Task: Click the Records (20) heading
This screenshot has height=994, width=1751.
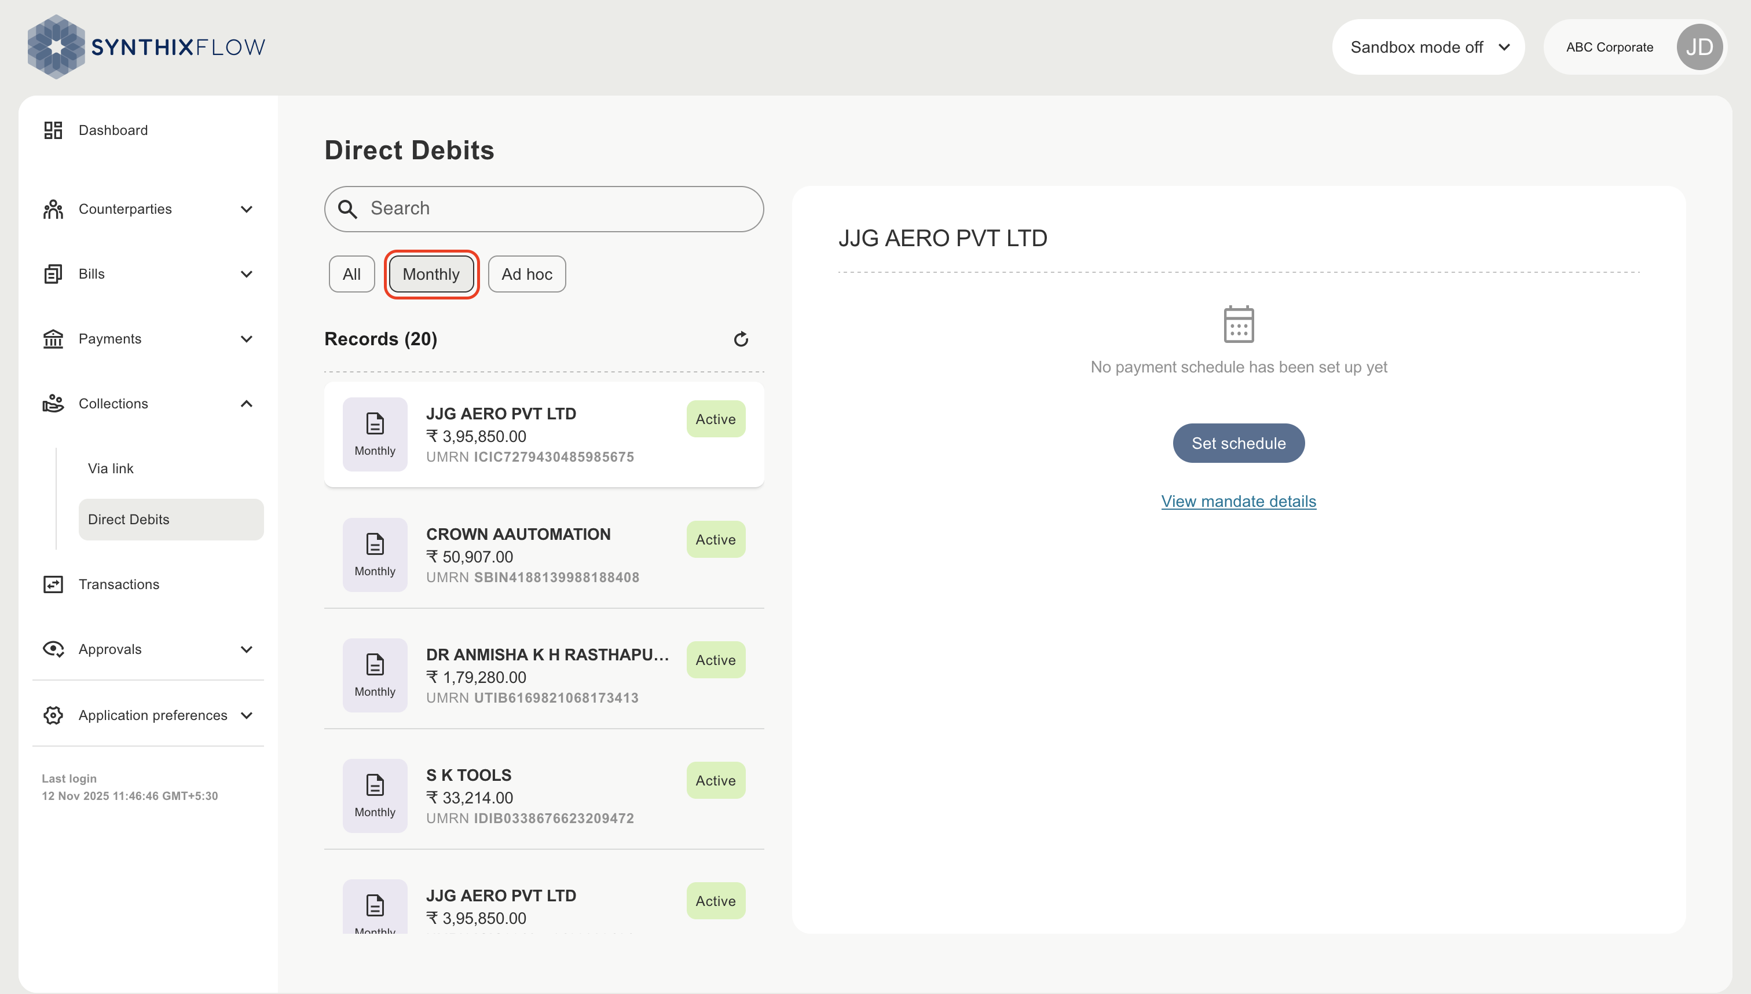Action: [x=381, y=339]
